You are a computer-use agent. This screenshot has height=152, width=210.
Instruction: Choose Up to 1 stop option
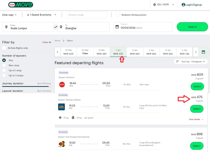pyautogui.click(x=4, y=70)
